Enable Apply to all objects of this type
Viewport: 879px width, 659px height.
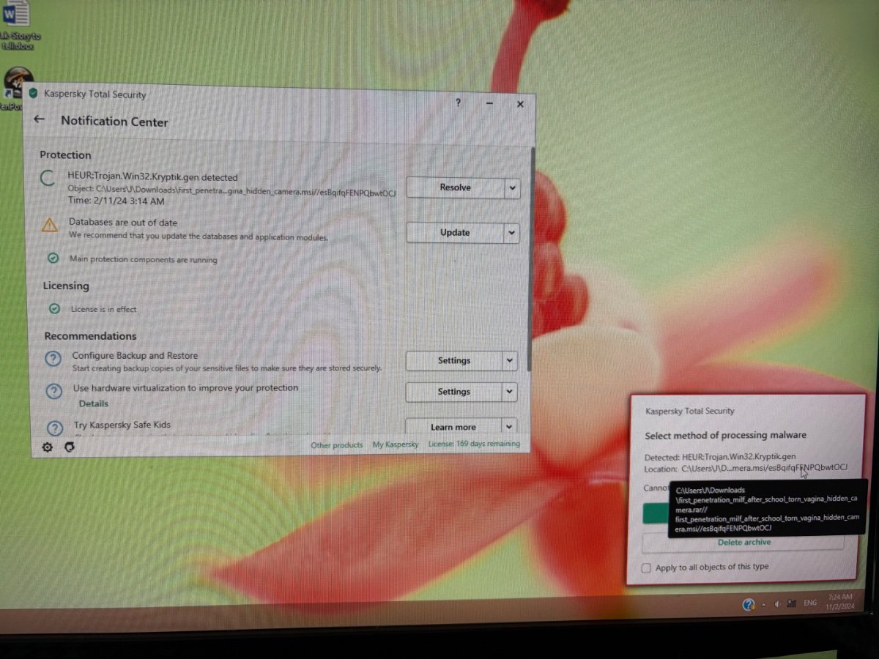point(646,567)
